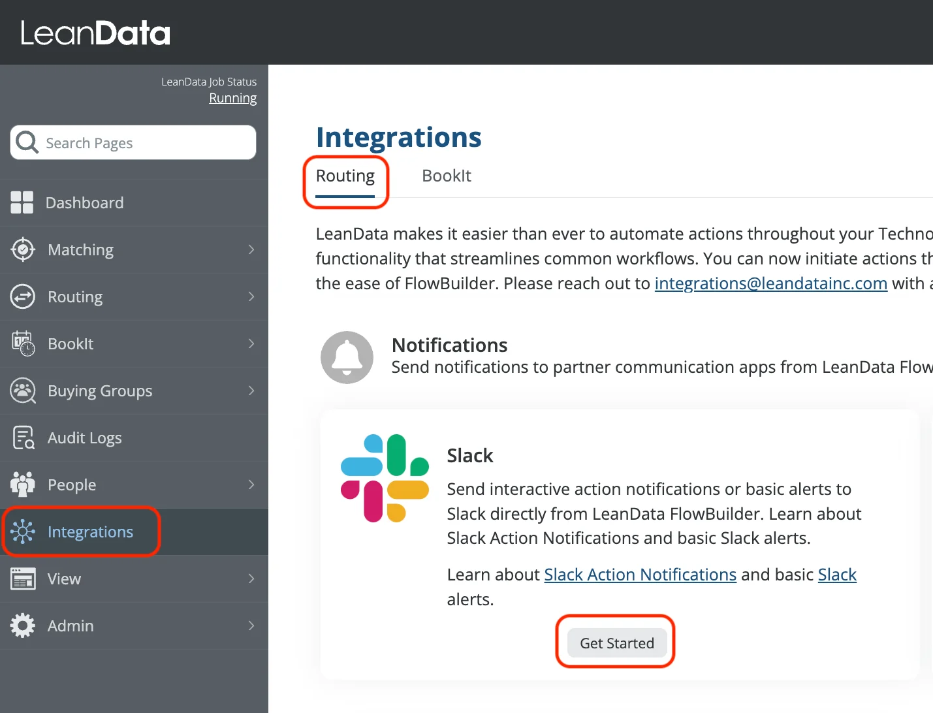Click the LeanData Job Status label

point(209,82)
